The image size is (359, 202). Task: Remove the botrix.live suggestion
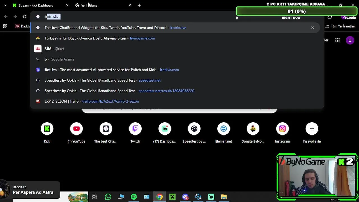(x=313, y=28)
